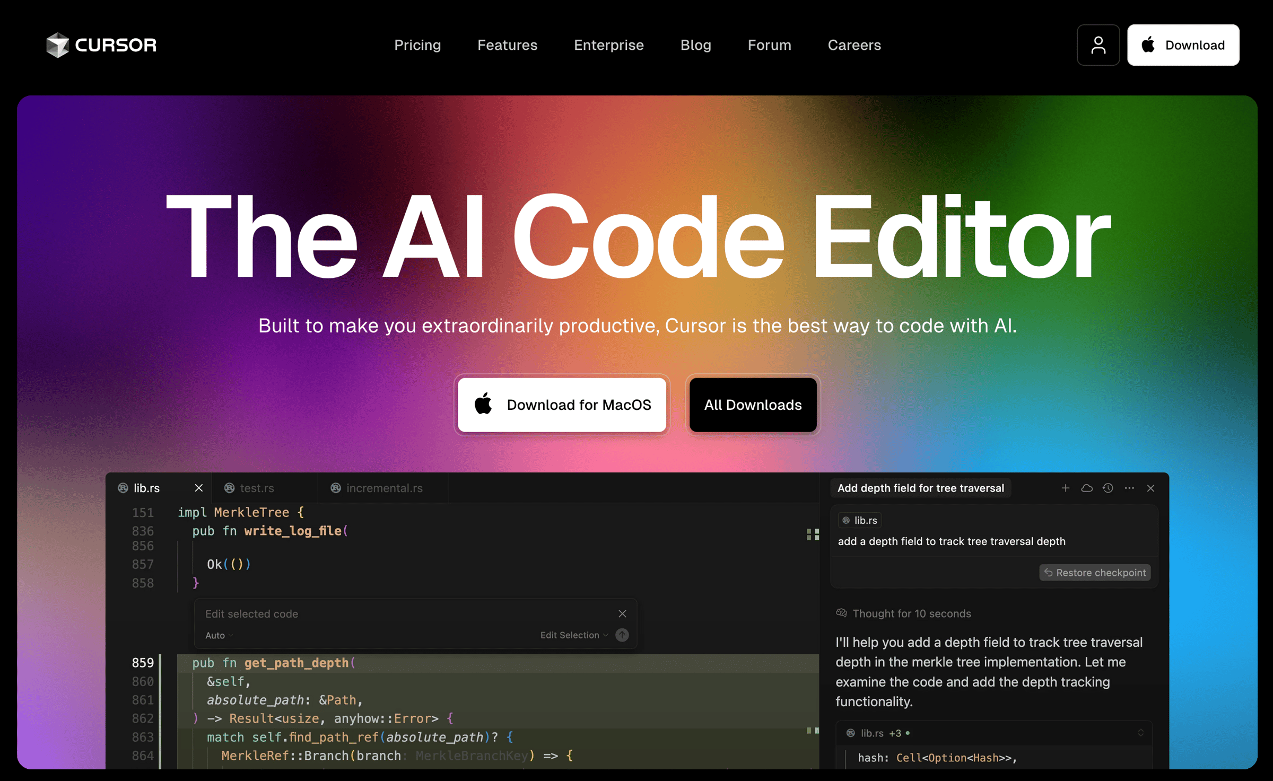Click the Rust file icon on test.rs tab
This screenshot has width=1273, height=781.
pyautogui.click(x=229, y=488)
